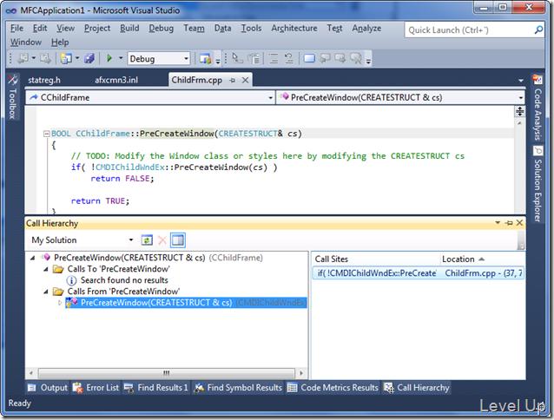Click the Save All toolbar icon
Viewport: 554px width, 420px height.
coord(89,58)
